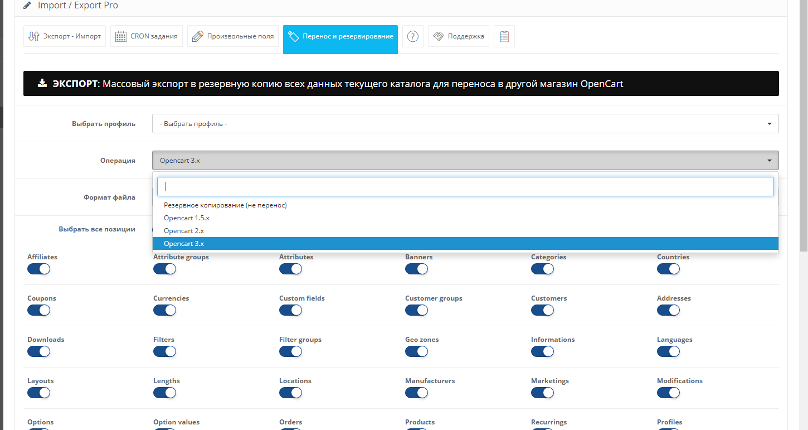This screenshot has height=430, width=808.
Task: Turn off Customers switch
Action: (x=542, y=310)
